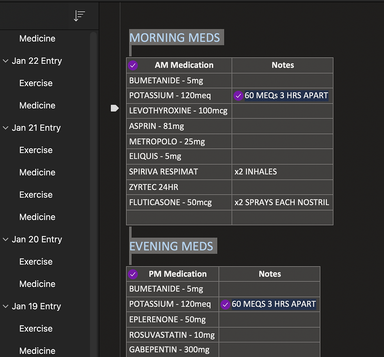Open second Exercise page under Jan 21 Entry
384x357 pixels.
[36, 195]
